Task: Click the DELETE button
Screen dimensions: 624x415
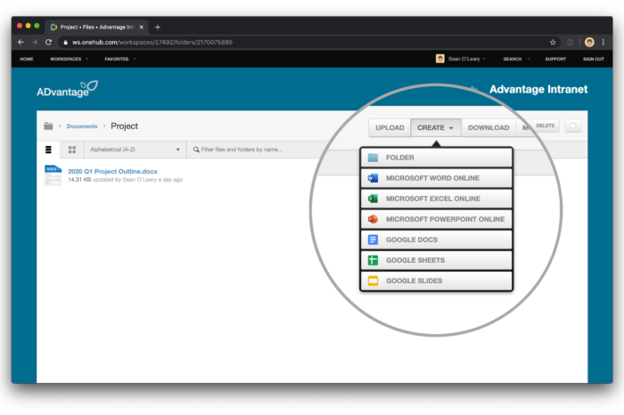Action: (545, 126)
